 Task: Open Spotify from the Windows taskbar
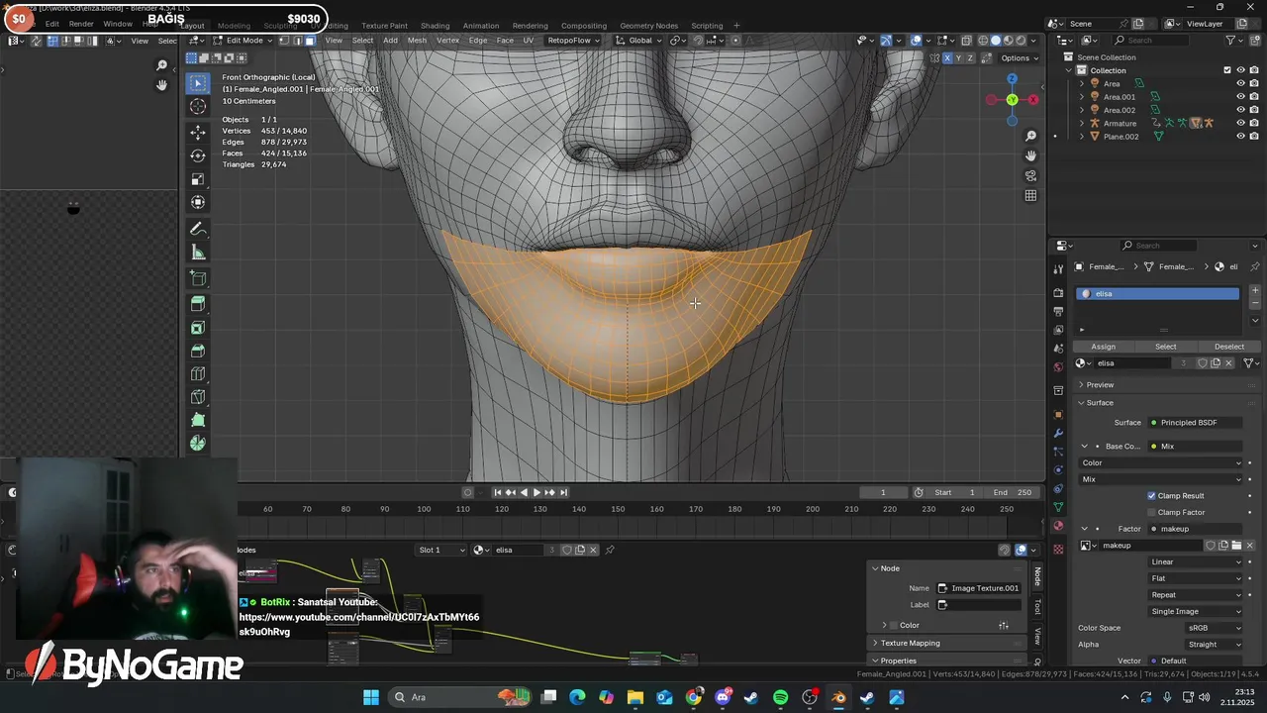[780, 697]
